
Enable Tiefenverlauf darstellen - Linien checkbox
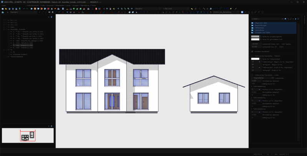pyautogui.click(x=252, y=75)
